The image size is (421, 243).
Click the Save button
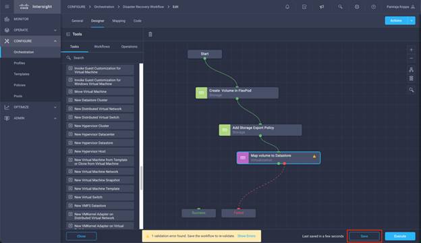tap(364, 236)
